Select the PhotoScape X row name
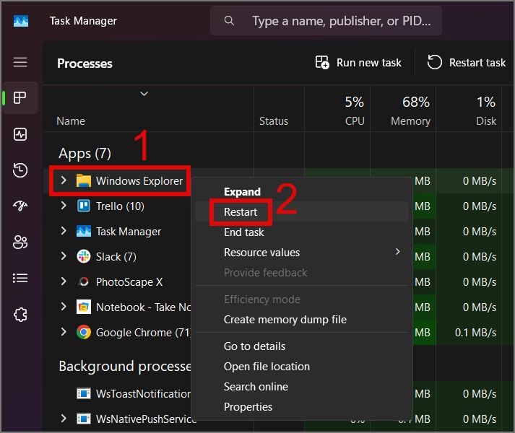515x433 pixels. pos(129,282)
